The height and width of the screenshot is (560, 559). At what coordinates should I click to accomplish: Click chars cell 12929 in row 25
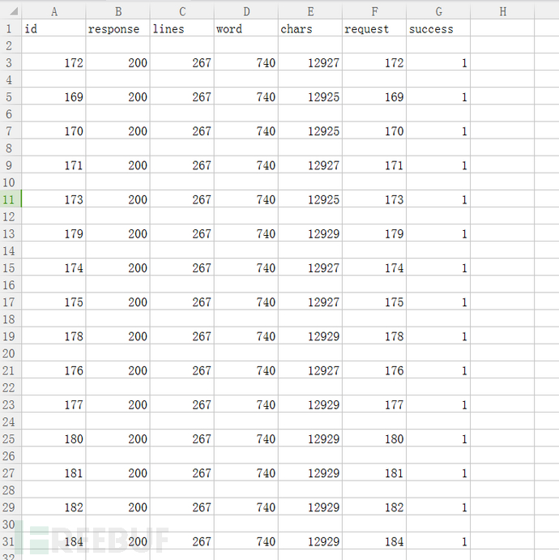pyautogui.click(x=310, y=438)
